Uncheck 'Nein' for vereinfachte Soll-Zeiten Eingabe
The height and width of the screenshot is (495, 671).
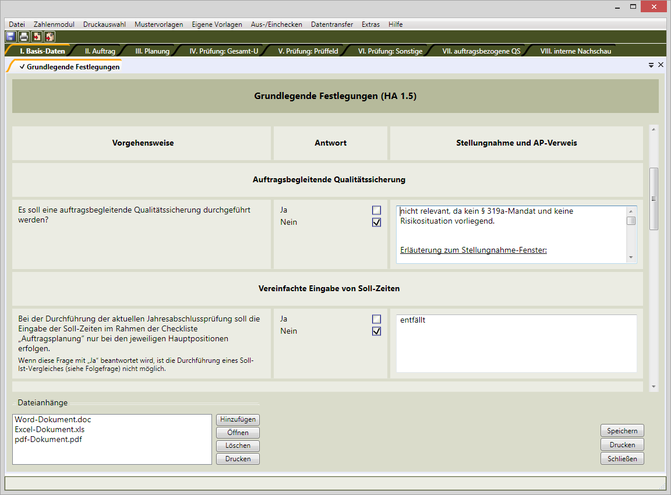[376, 331]
